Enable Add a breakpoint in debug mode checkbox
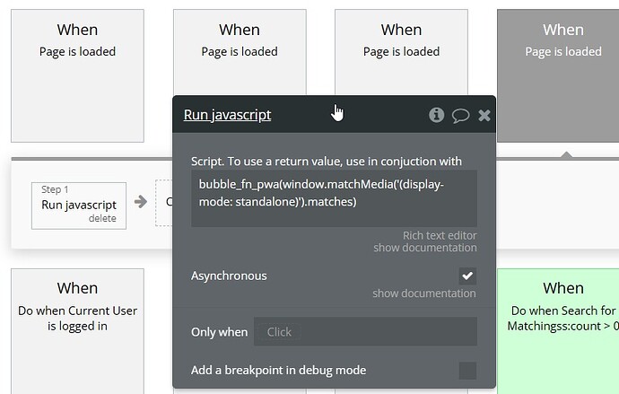 click(x=467, y=371)
